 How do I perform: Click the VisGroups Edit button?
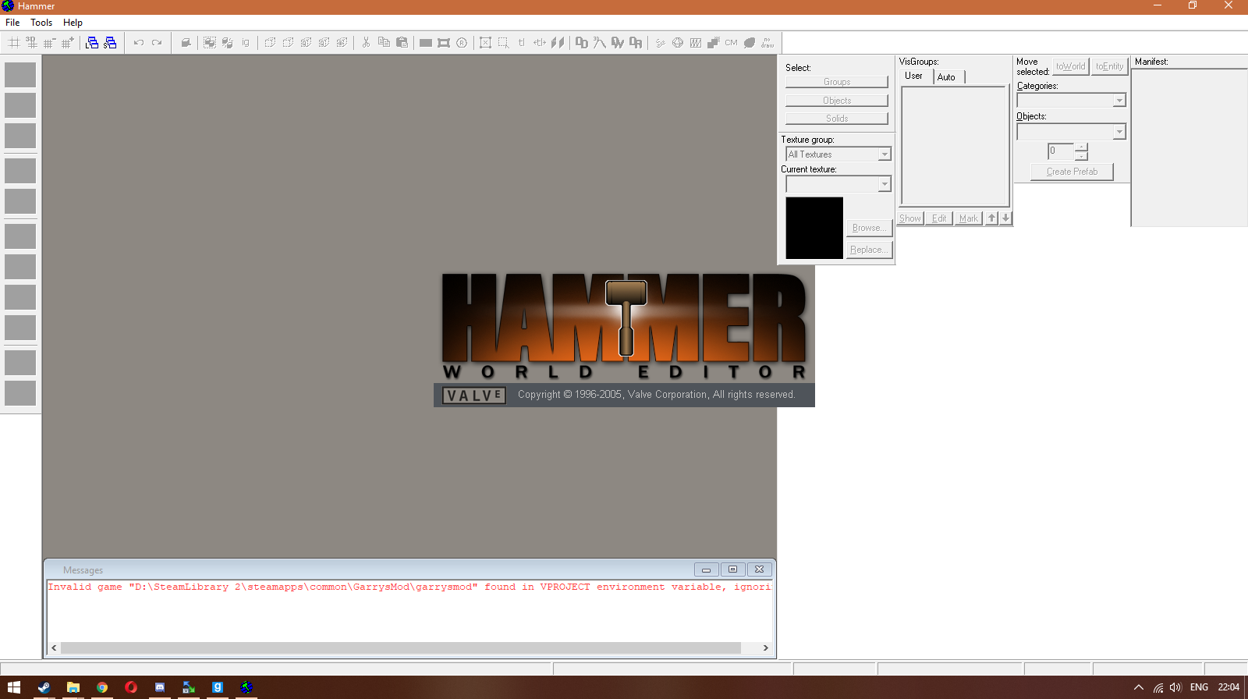939,218
